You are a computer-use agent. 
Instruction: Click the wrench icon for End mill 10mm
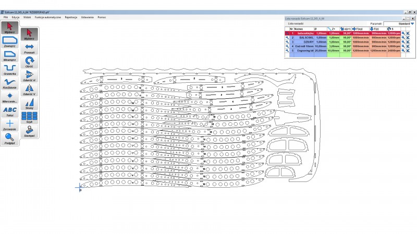287,46
